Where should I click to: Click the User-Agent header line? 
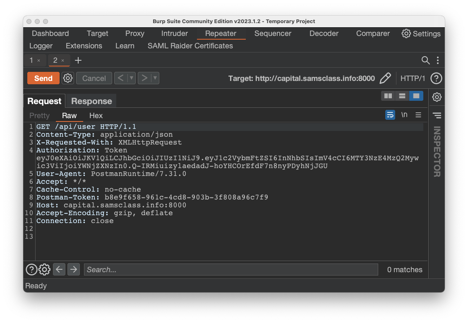pos(111,174)
